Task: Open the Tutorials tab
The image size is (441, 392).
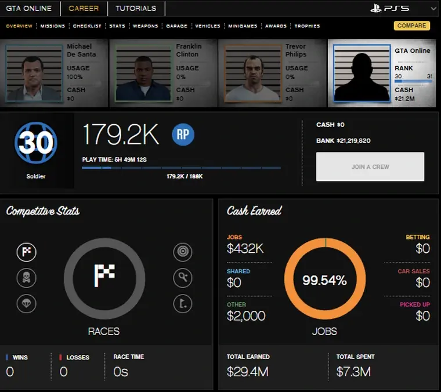Action: (x=136, y=9)
